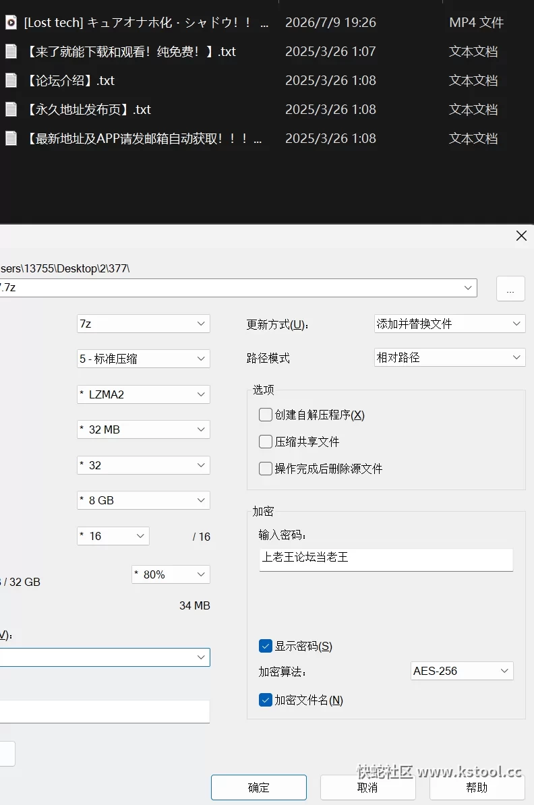Open the 相对路径 path mode dropdown
The width and height of the screenshot is (534, 805).
(x=450, y=357)
